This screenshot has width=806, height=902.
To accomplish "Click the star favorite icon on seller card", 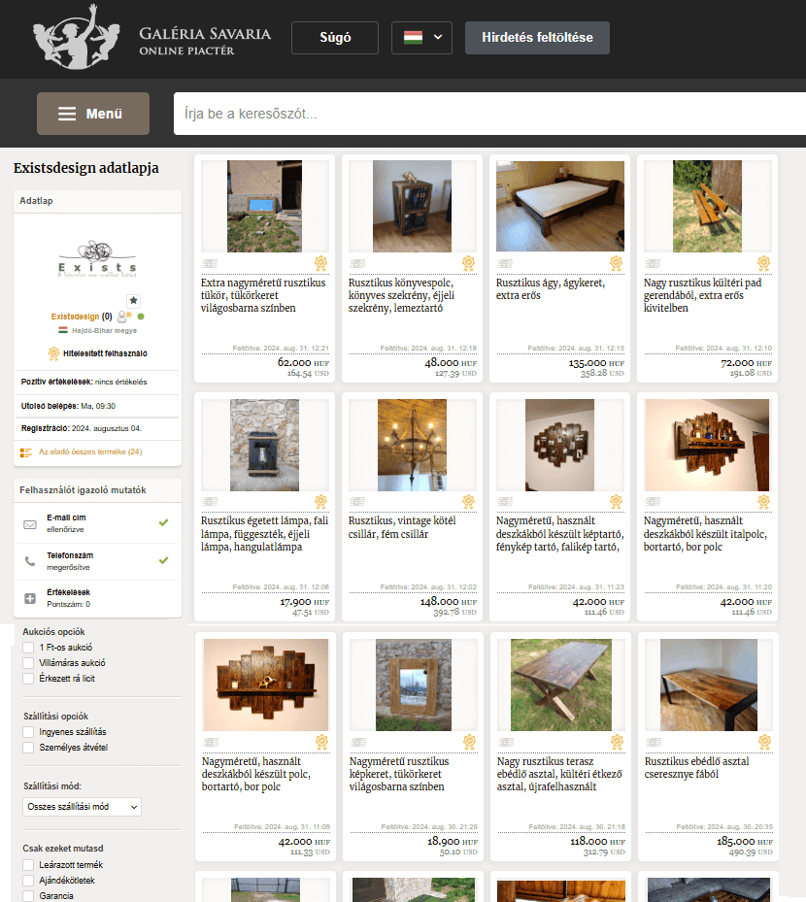I will (134, 301).
